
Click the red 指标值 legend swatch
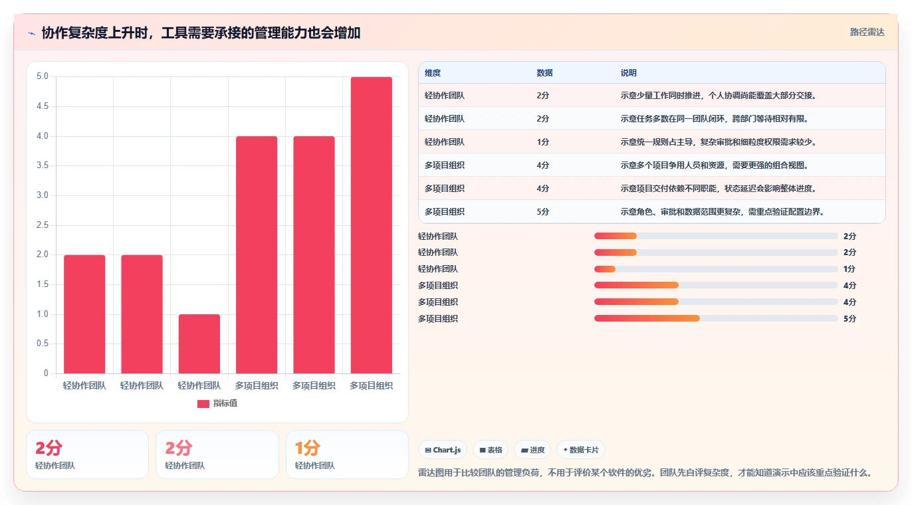tap(203, 403)
